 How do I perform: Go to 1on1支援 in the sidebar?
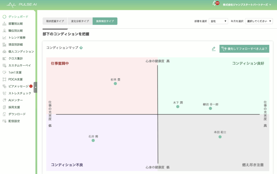15,73
